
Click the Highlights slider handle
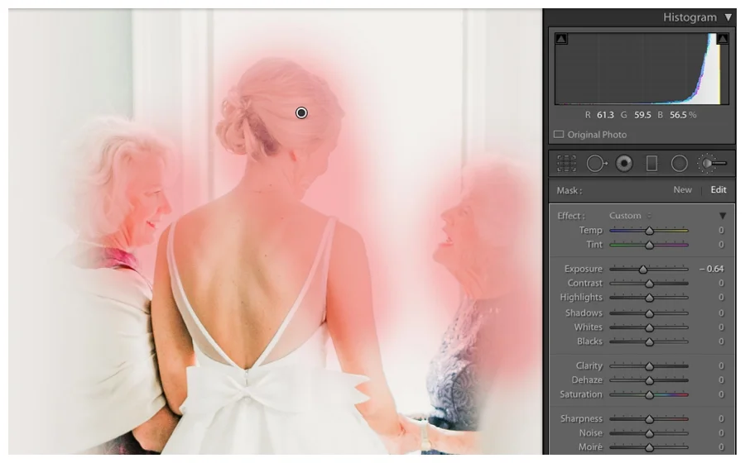[649, 298]
